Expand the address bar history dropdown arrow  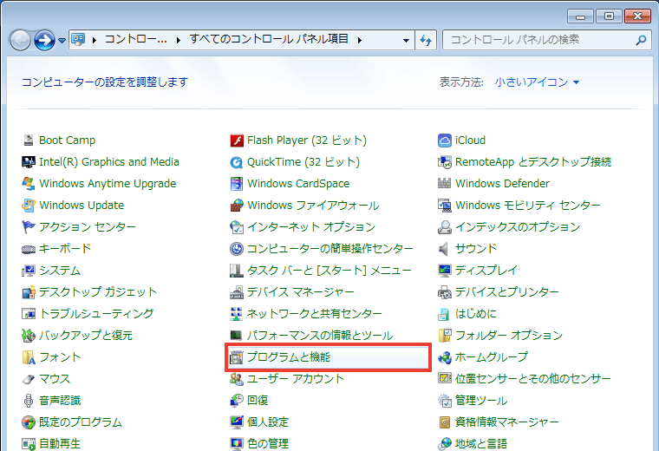click(406, 41)
